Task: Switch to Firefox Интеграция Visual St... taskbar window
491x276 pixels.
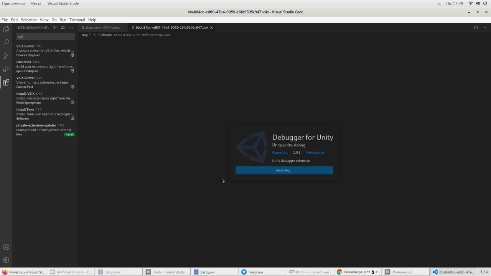Action: (x=24, y=272)
